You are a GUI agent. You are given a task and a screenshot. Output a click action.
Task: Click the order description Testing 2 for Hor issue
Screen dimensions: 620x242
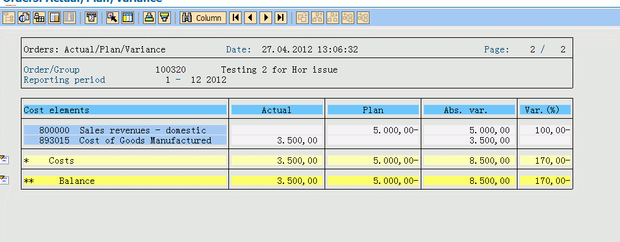[x=279, y=70]
